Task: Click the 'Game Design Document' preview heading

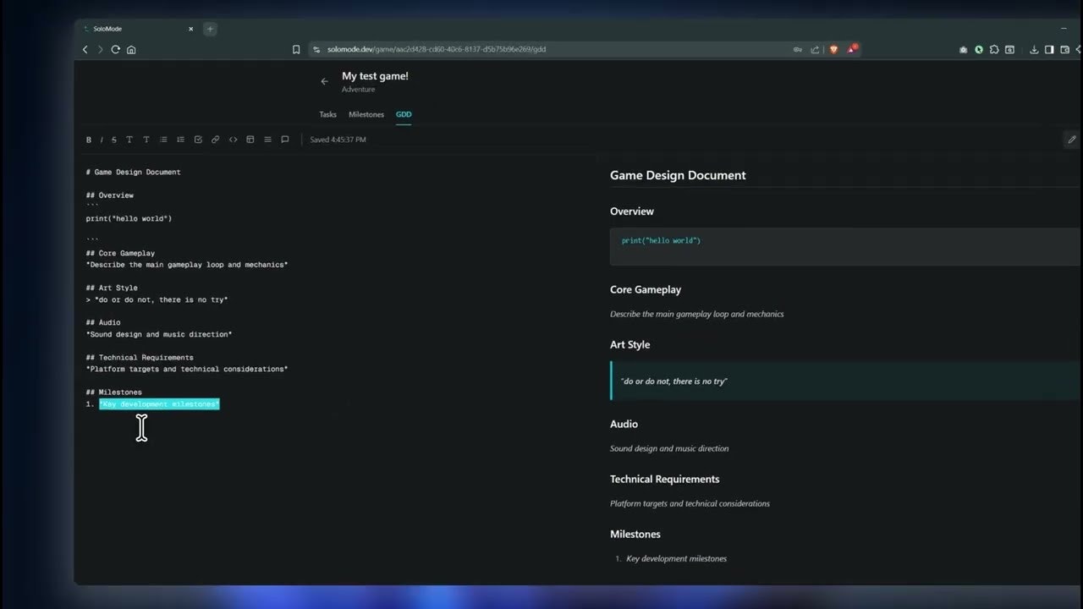Action: coord(678,176)
